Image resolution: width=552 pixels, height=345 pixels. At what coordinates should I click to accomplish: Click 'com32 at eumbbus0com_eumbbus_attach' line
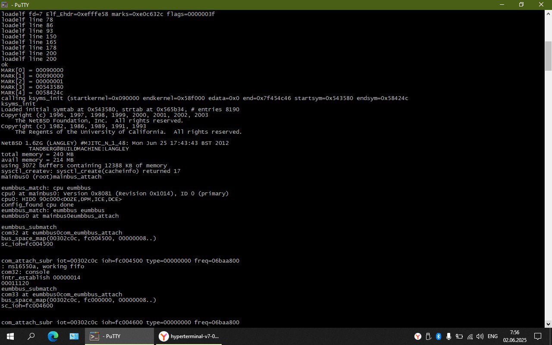(x=62, y=233)
